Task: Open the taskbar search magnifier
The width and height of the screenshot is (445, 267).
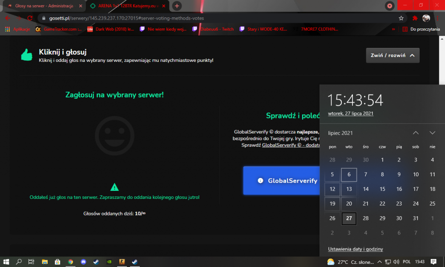Action: point(19,262)
